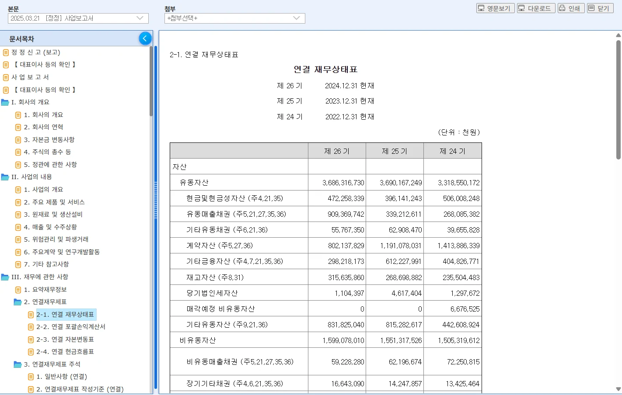Image resolution: width=622 pixels, height=395 pixels.
Task: Click the 유동자산 value 3,686,316,730
Action: coord(343,183)
